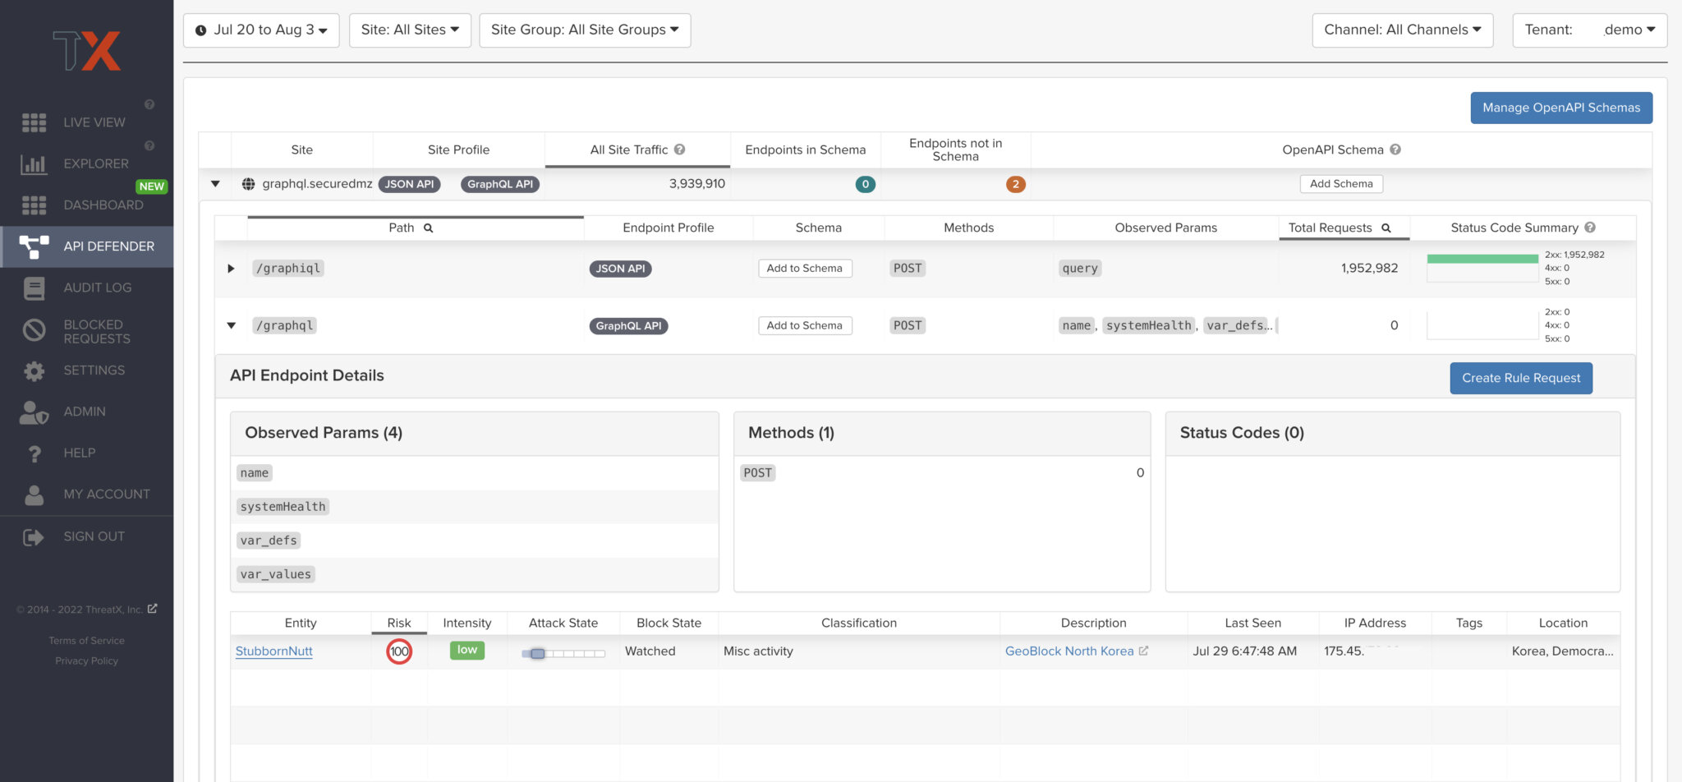Open the StubbornNutt entity link
Screen dimensions: 1682x782
pos(273,651)
